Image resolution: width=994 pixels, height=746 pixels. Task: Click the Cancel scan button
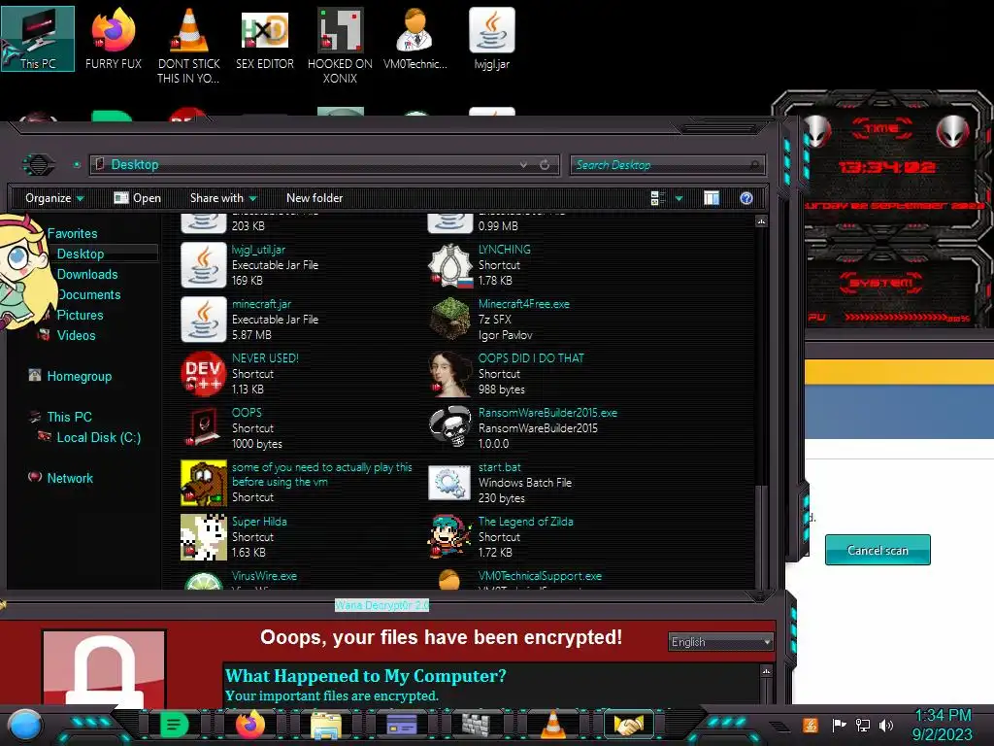tap(878, 550)
